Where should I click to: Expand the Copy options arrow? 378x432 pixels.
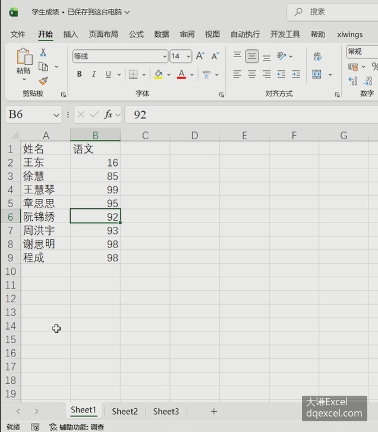coord(56,67)
